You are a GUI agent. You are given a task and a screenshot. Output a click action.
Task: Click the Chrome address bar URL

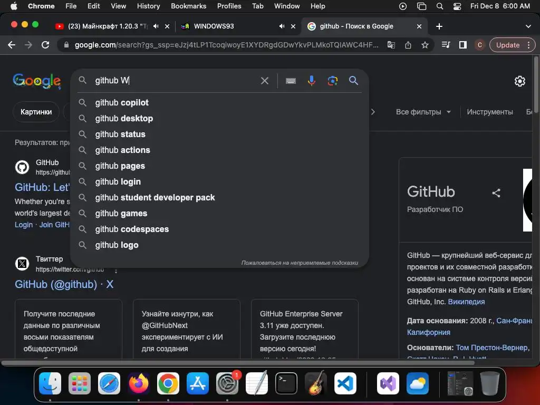226,45
